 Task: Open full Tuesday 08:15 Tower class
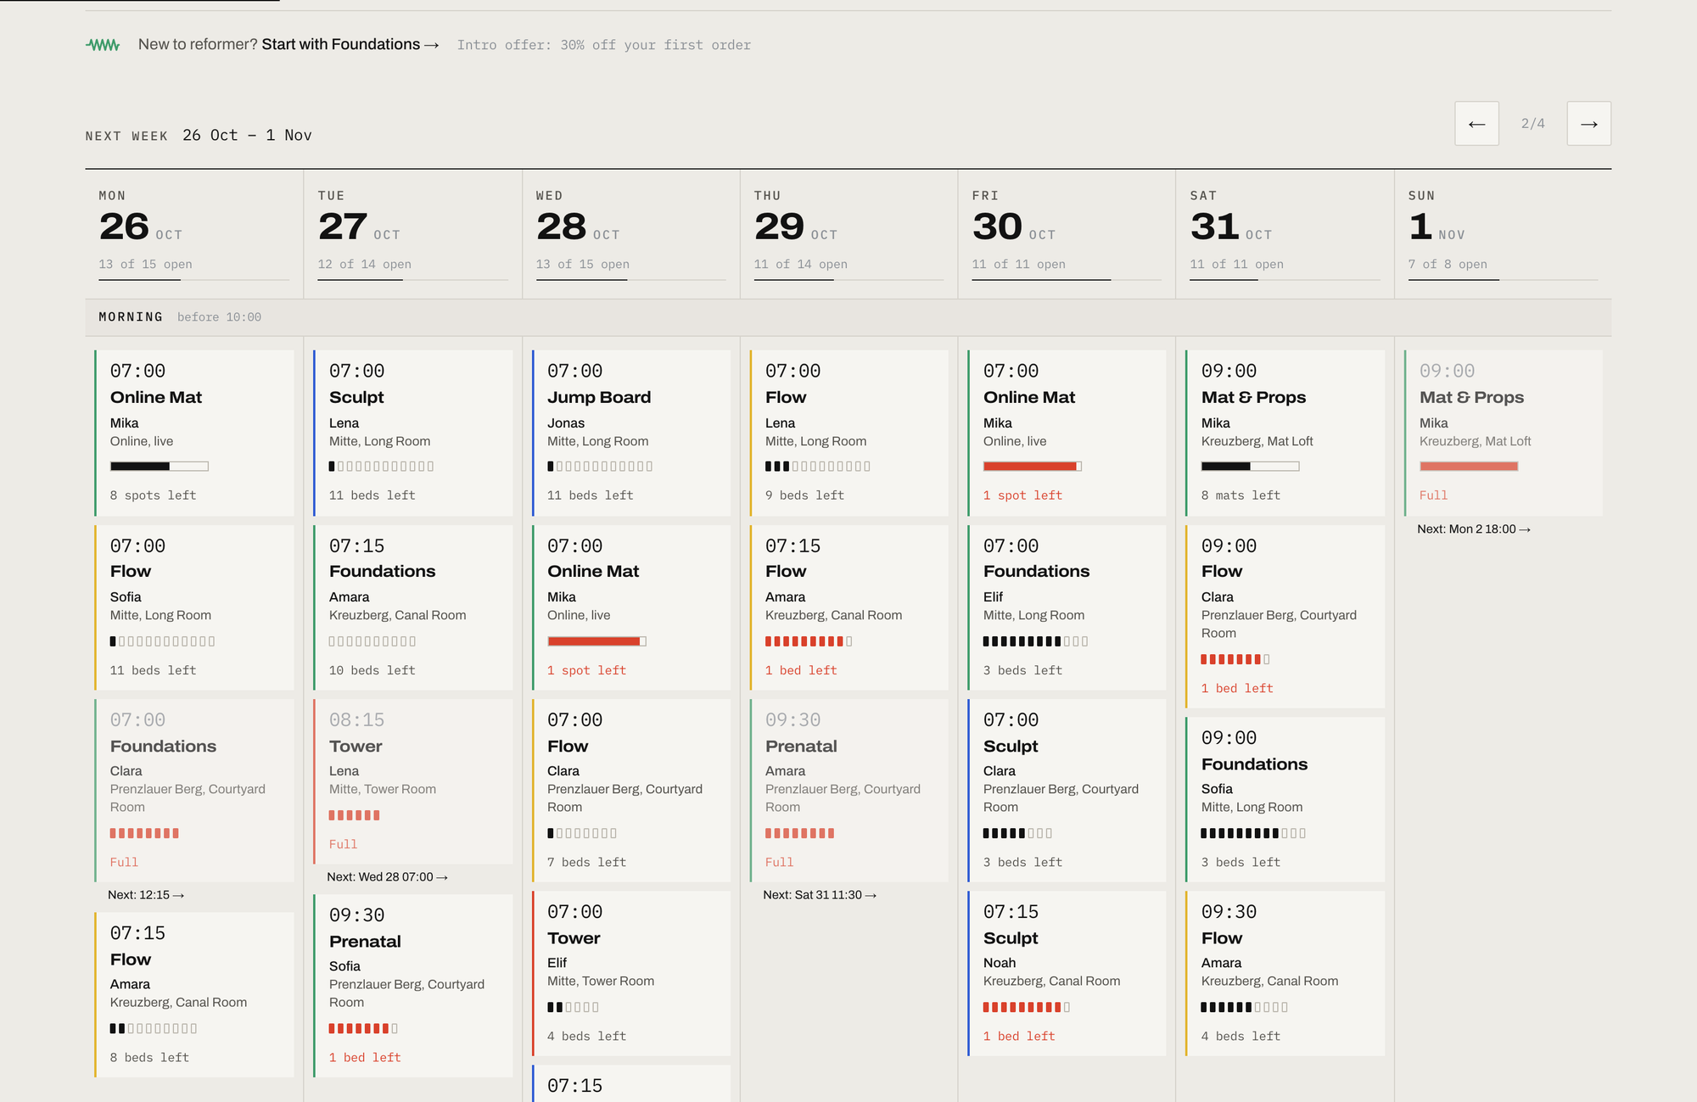coord(413,781)
